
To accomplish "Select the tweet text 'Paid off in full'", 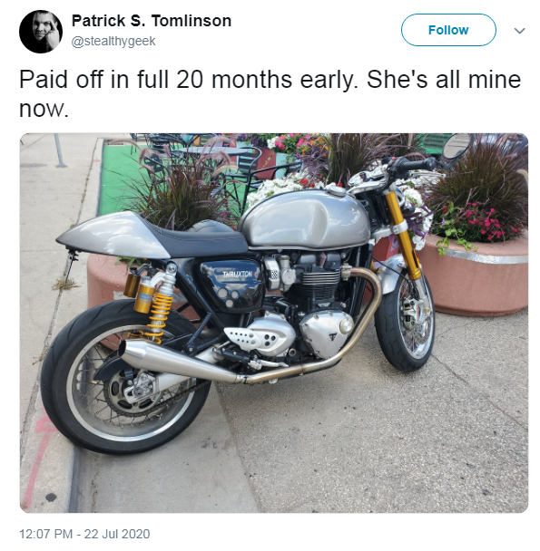I will pos(93,79).
